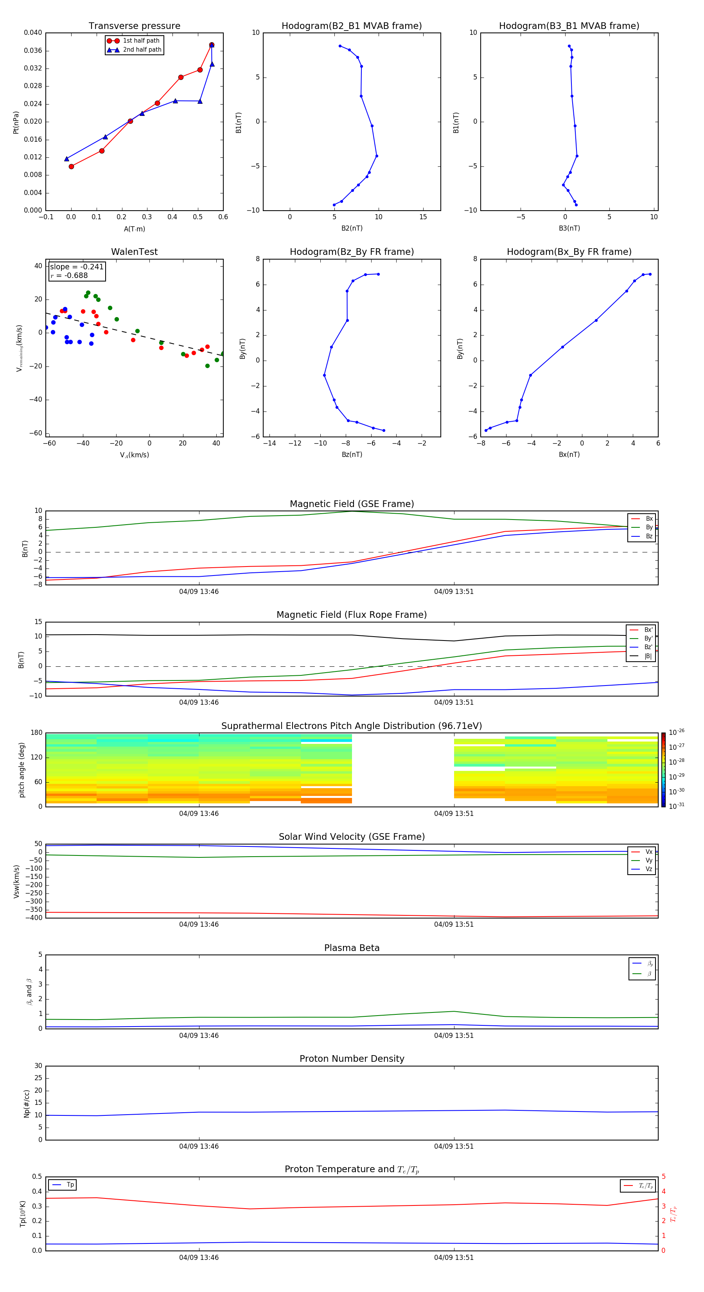Image resolution: width=704 pixels, height=1292 pixels.
Task: Click the B3(nT) axis label
Action: (x=569, y=228)
